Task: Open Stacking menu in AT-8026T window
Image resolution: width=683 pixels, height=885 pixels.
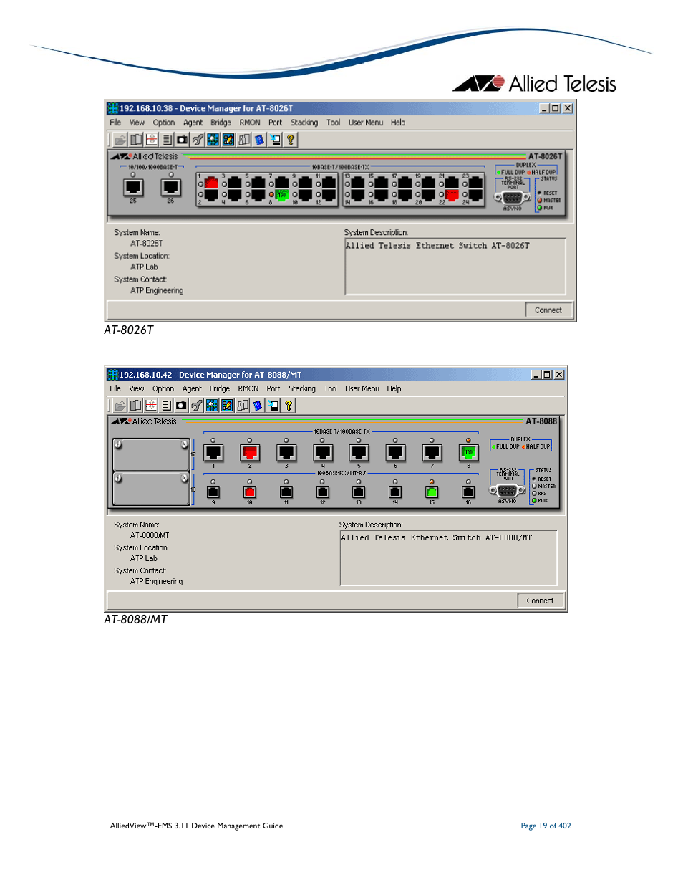Action: click(304, 123)
